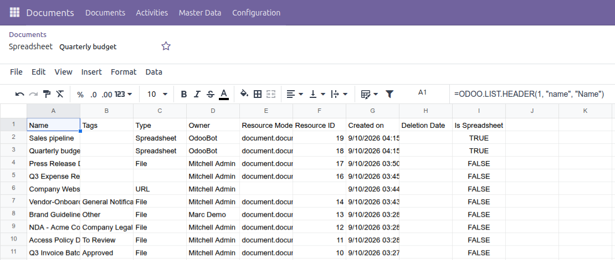Undo the last action
Viewport: 615px width, 260px height.
(x=19, y=94)
